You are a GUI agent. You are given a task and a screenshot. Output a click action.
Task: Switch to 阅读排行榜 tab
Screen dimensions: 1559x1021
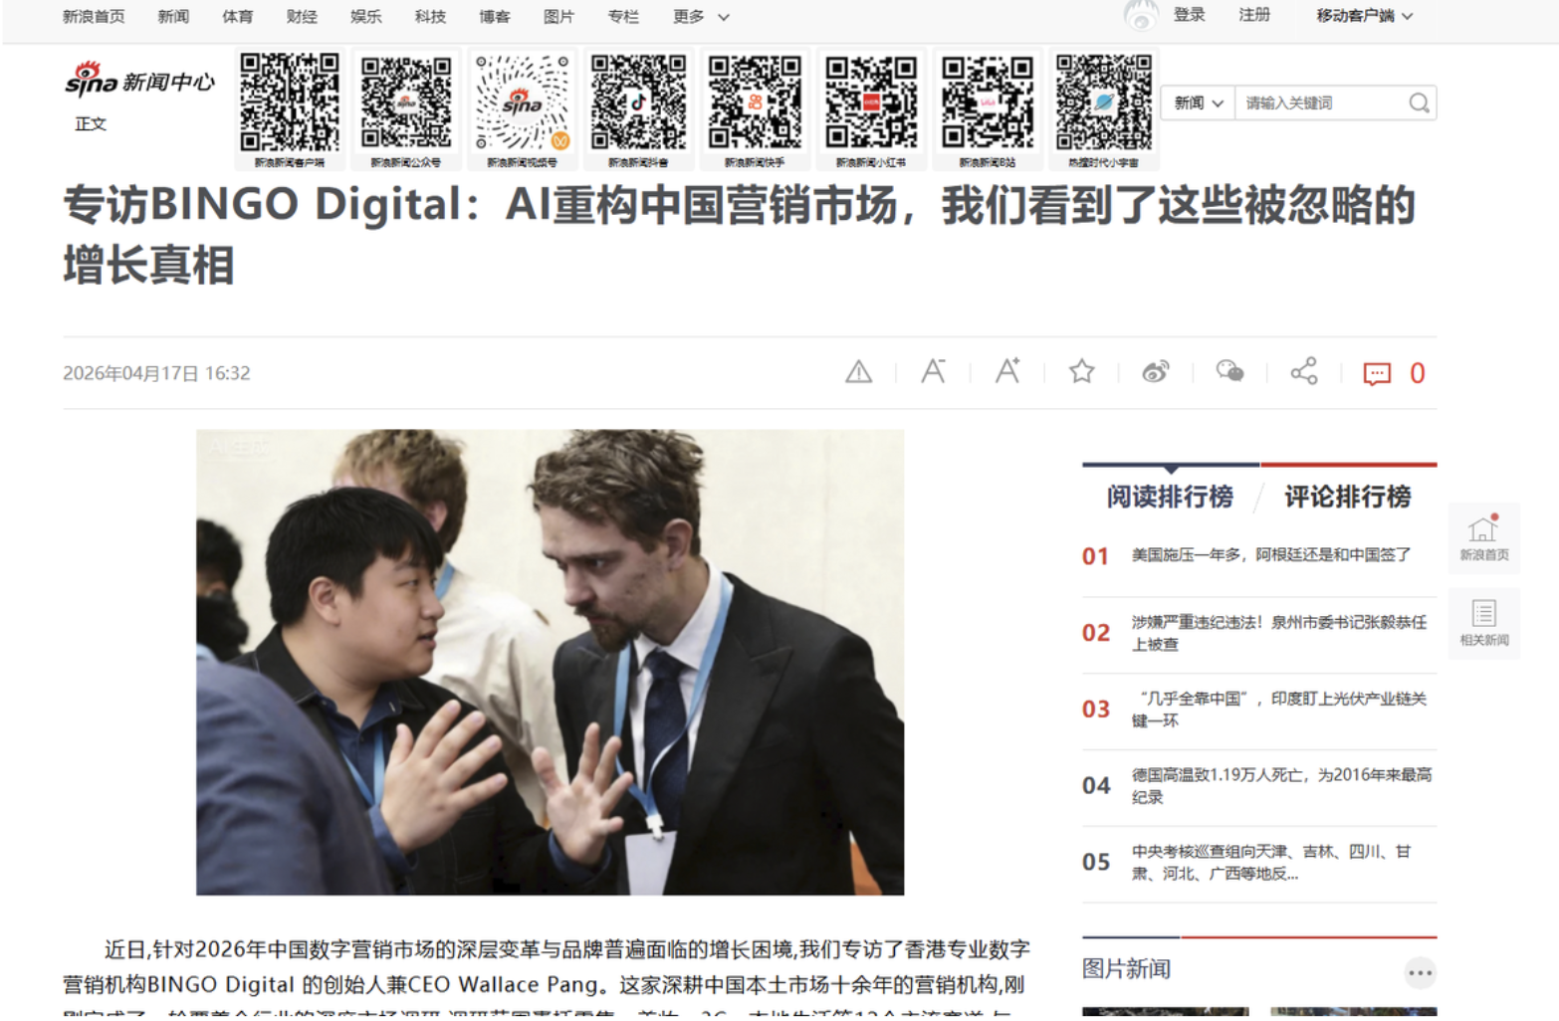point(1170,497)
